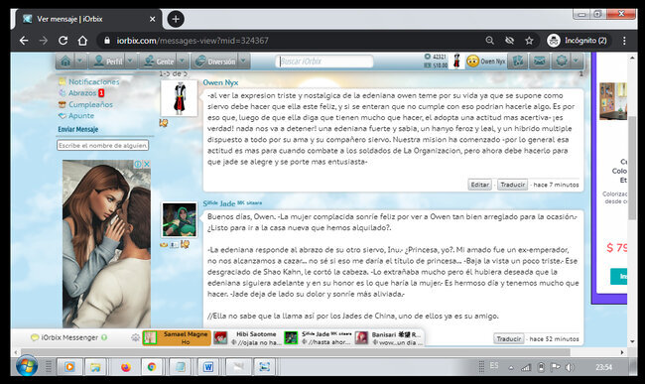Focus the Buscar iOrbix search box

tap(324, 62)
